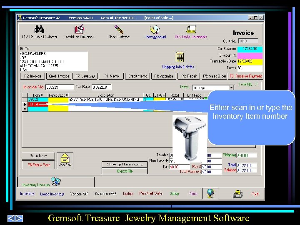Open the Vendors/AP menu item

pyautogui.click(x=79, y=194)
